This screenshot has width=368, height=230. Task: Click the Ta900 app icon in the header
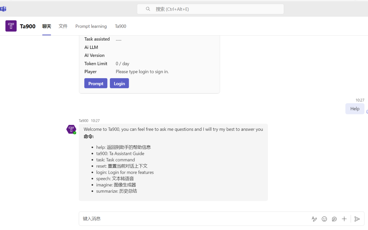coord(11,26)
